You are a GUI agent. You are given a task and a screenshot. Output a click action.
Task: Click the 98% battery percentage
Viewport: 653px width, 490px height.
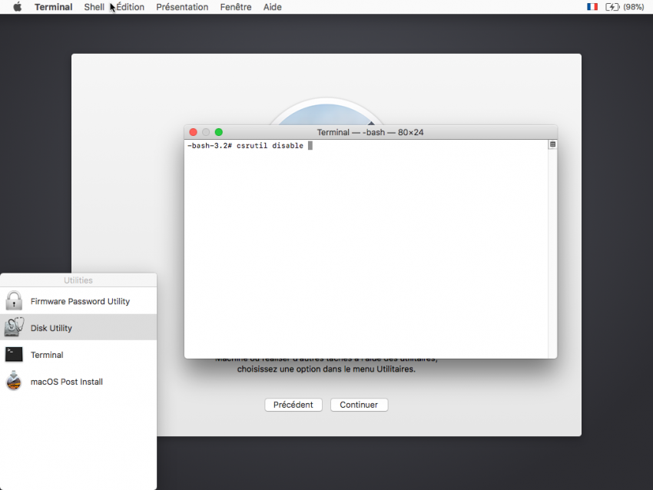click(x=634, y=7)
